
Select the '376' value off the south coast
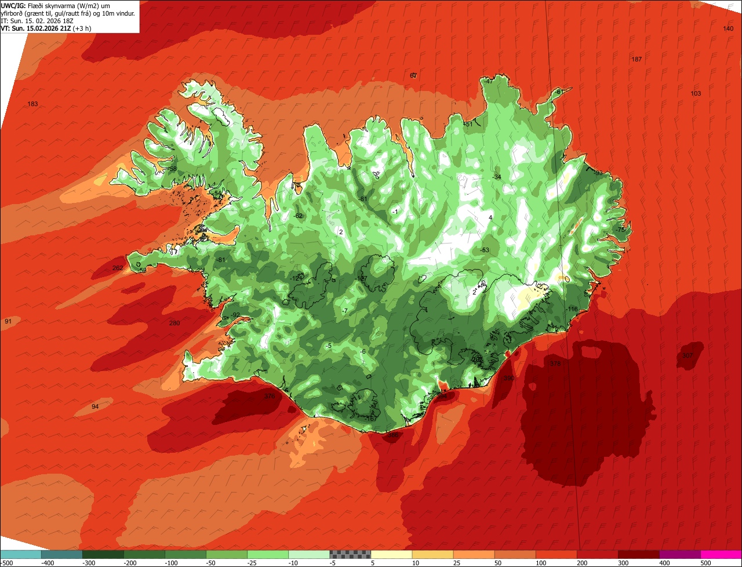tap(270, 396)
